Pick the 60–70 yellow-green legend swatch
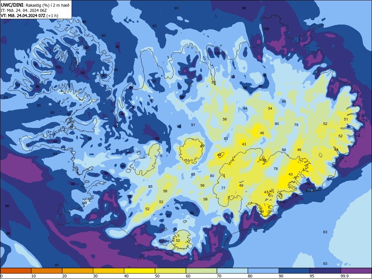Viewport: 372px width, 279px height. click(x=201, y=271)
